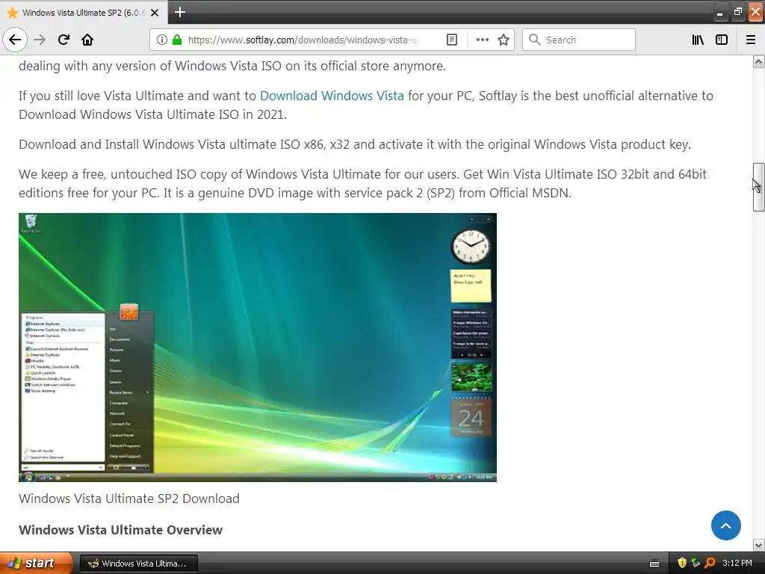Click the orange magnifier tray icon
765x574 pixels.
pos(710,564)
